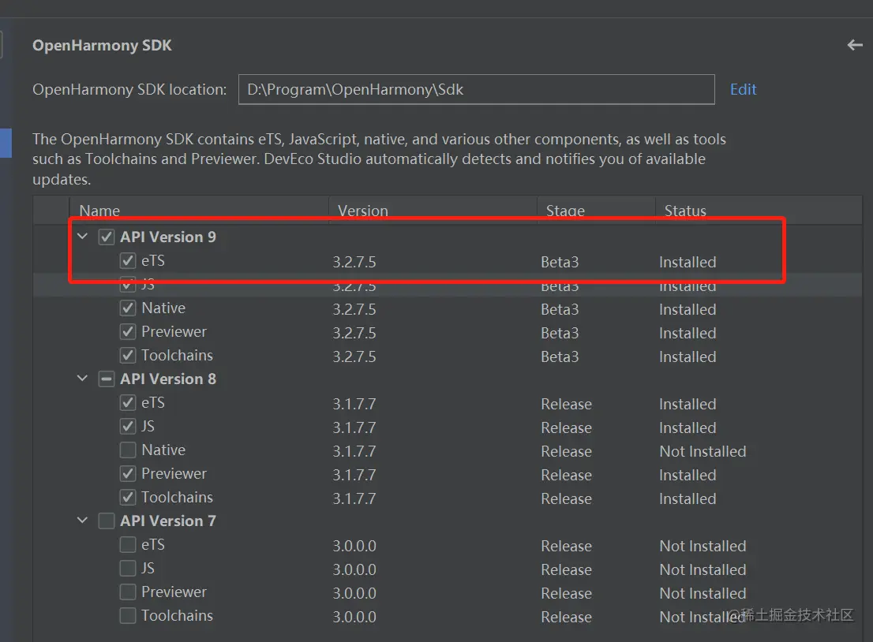Viewport: 873px width, 642px height.
Task: Check Native under API Version 8
Action: 128,450
